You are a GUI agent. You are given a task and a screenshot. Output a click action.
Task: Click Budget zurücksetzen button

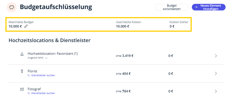coord(172,7)
